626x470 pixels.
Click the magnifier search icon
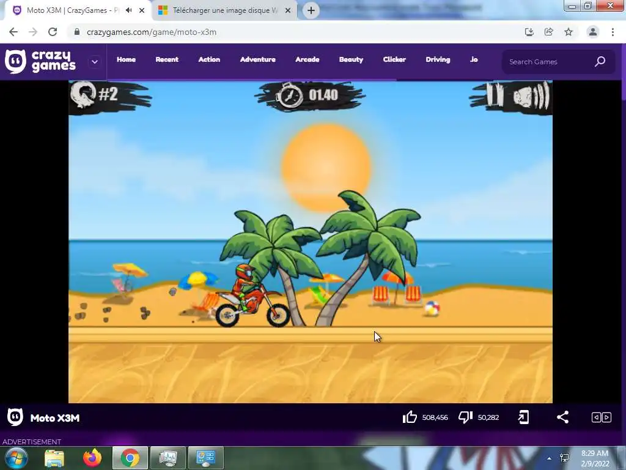click(x=600, y=62)
